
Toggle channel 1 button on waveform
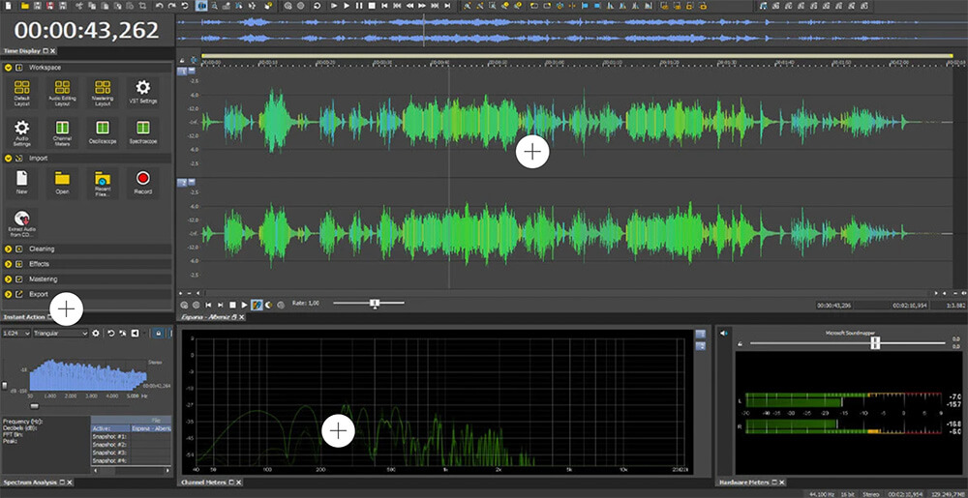coord(182,72)
